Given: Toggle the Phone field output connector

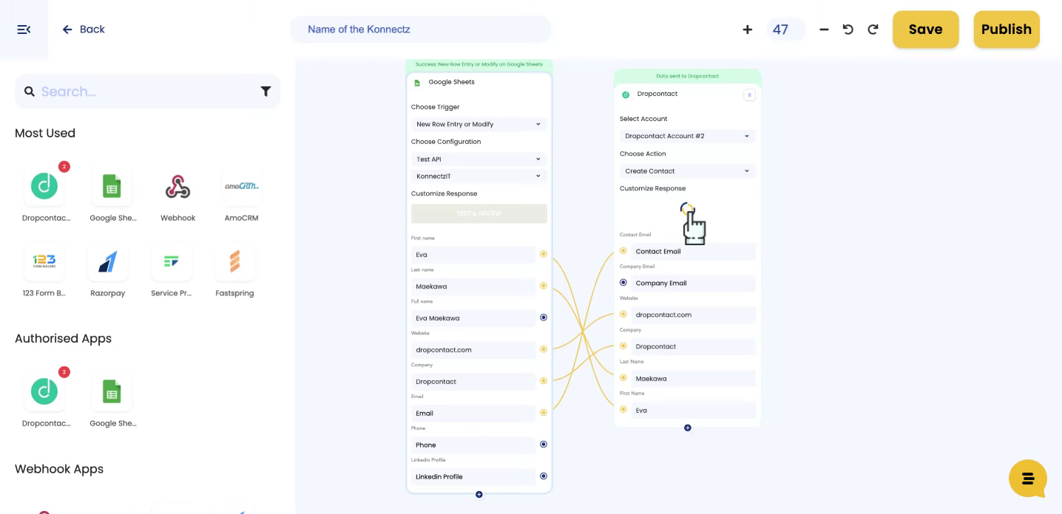Looking at the screenshot, I should tap(544, 445).
